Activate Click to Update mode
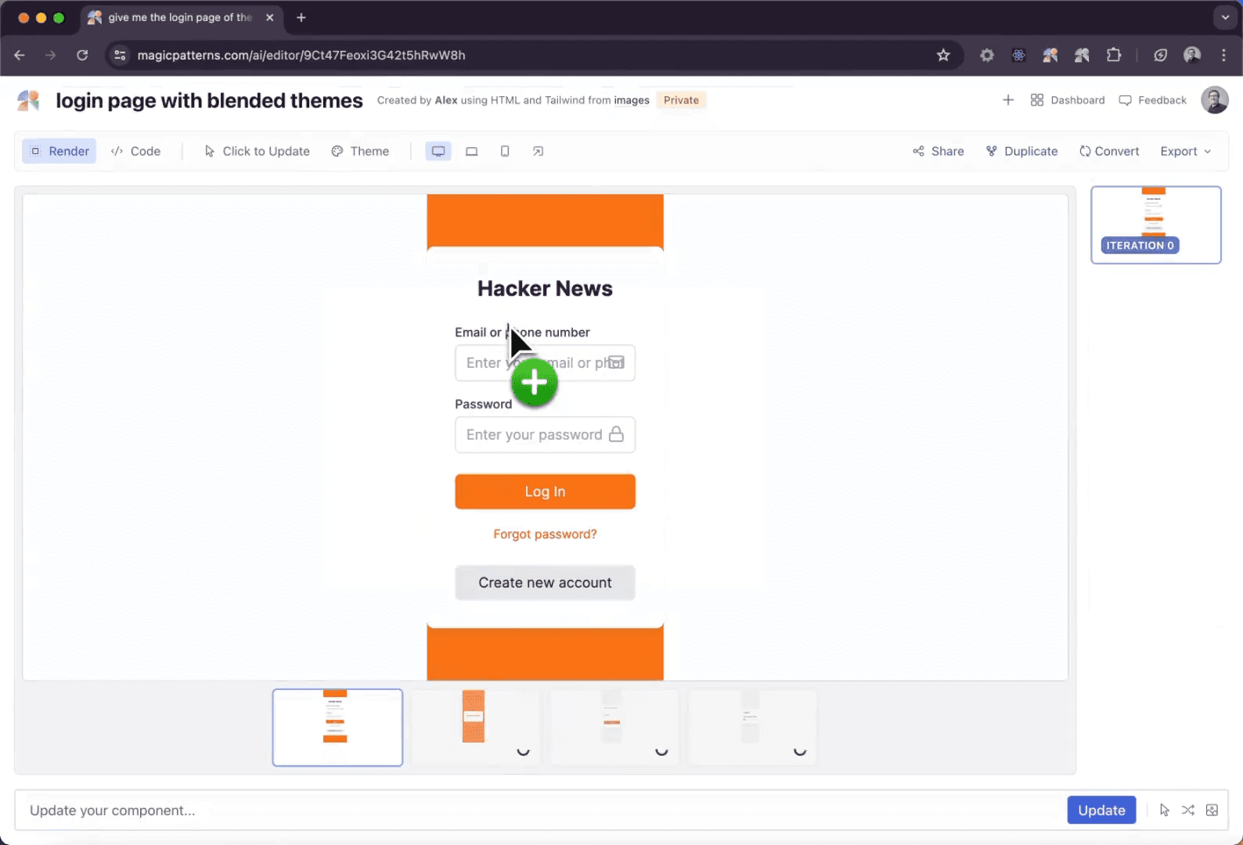 (257, 151)
